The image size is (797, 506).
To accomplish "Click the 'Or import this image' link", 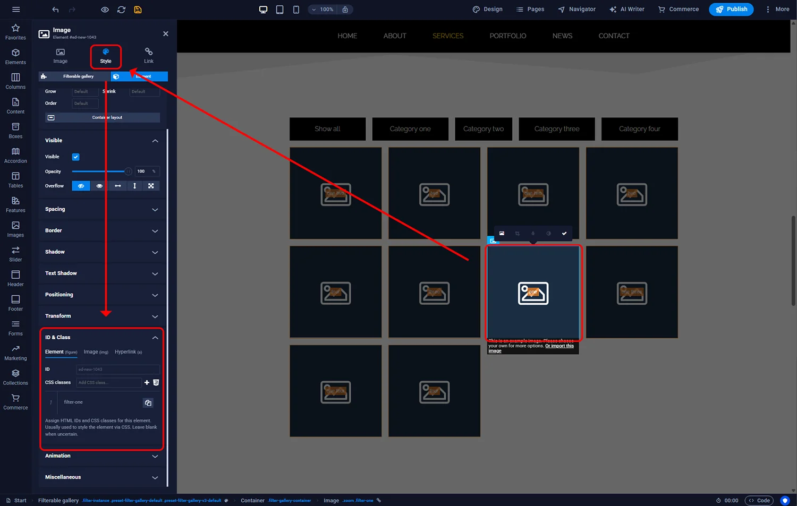I will pos(559,346).
